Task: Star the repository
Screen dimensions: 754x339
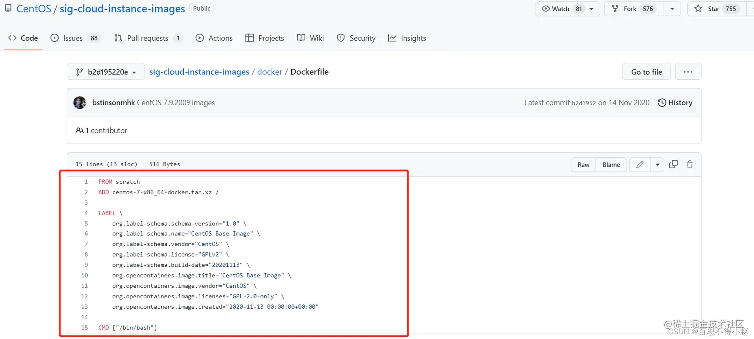Action: point(716,9)
